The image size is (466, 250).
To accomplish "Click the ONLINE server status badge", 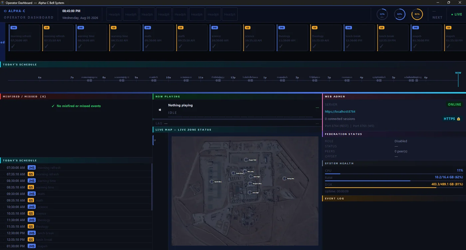I will pyautogui.click(x=454, y=104).
